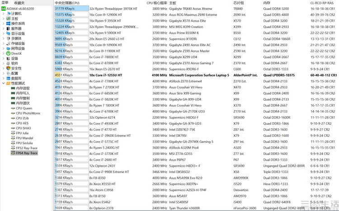Click the Quad LPDDR5-10375 memory cell
The image size is (339, 211).
point(279,75)
